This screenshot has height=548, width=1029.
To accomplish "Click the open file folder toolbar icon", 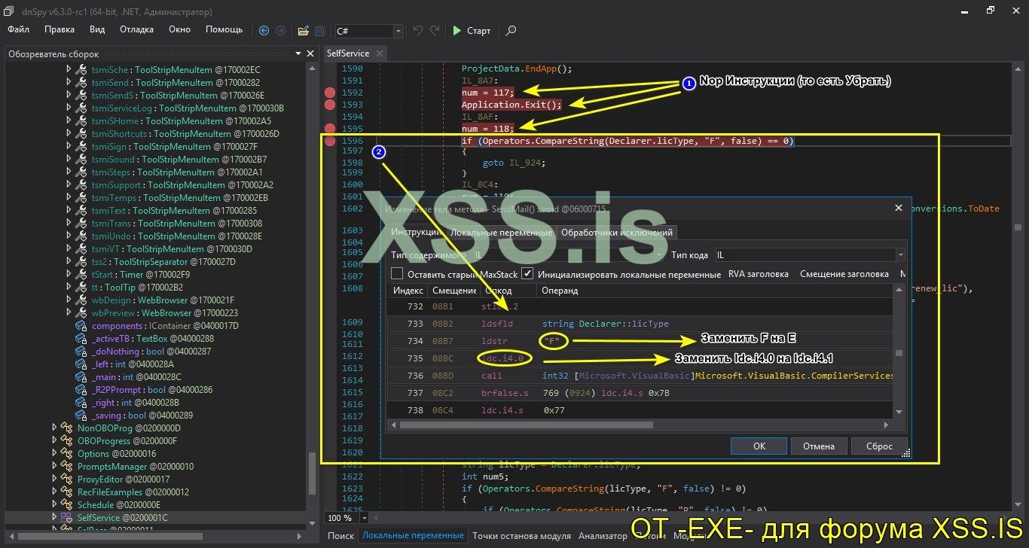I will click(x=303, y=31).
